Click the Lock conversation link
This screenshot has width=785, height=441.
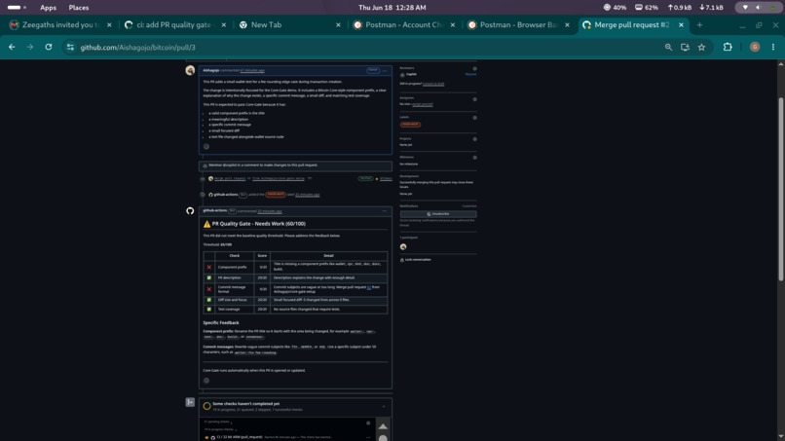416,260
